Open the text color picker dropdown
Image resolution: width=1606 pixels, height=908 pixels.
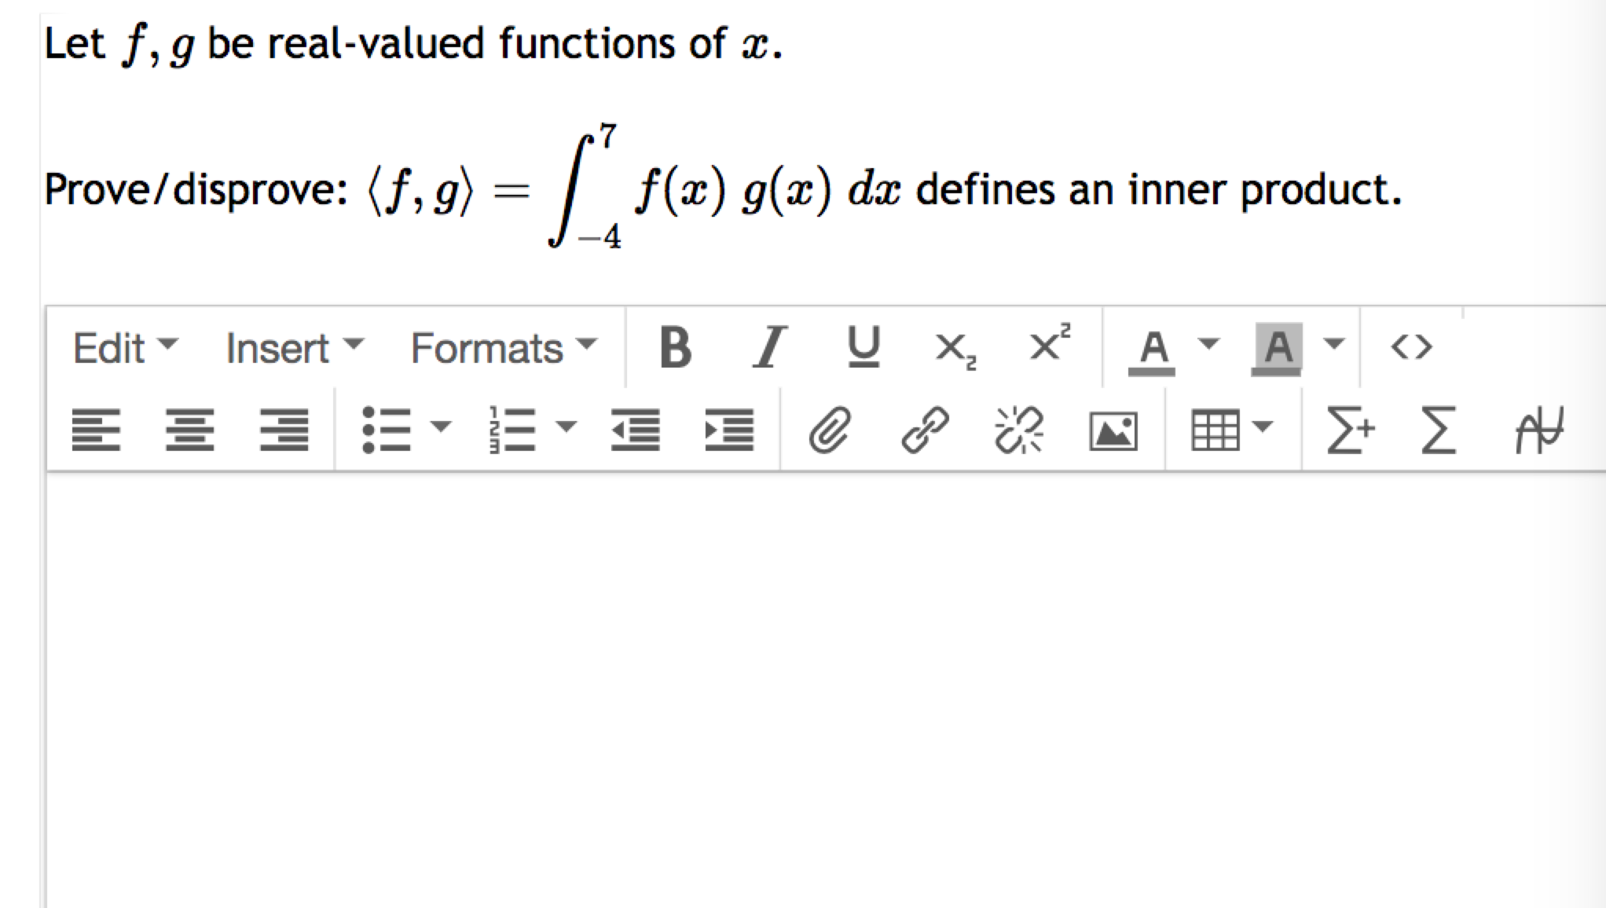click(x=1208, y=348)
